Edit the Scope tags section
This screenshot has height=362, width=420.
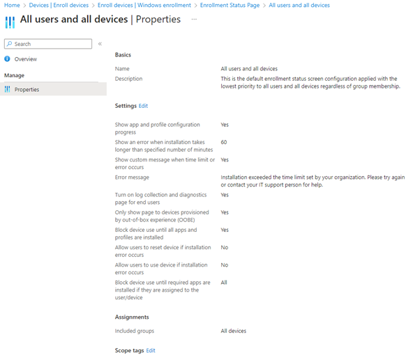pos(151,350)
